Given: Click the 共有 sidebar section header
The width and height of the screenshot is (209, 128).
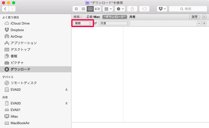Looking at the screenshot, I should [x=5, y=97].
